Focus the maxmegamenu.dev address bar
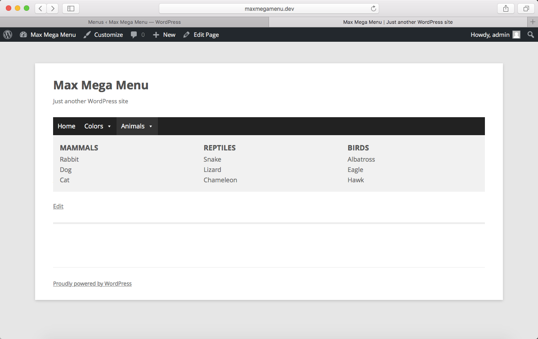Image resolution: width=538 pixels, height=339 pixels. point(269,9)
